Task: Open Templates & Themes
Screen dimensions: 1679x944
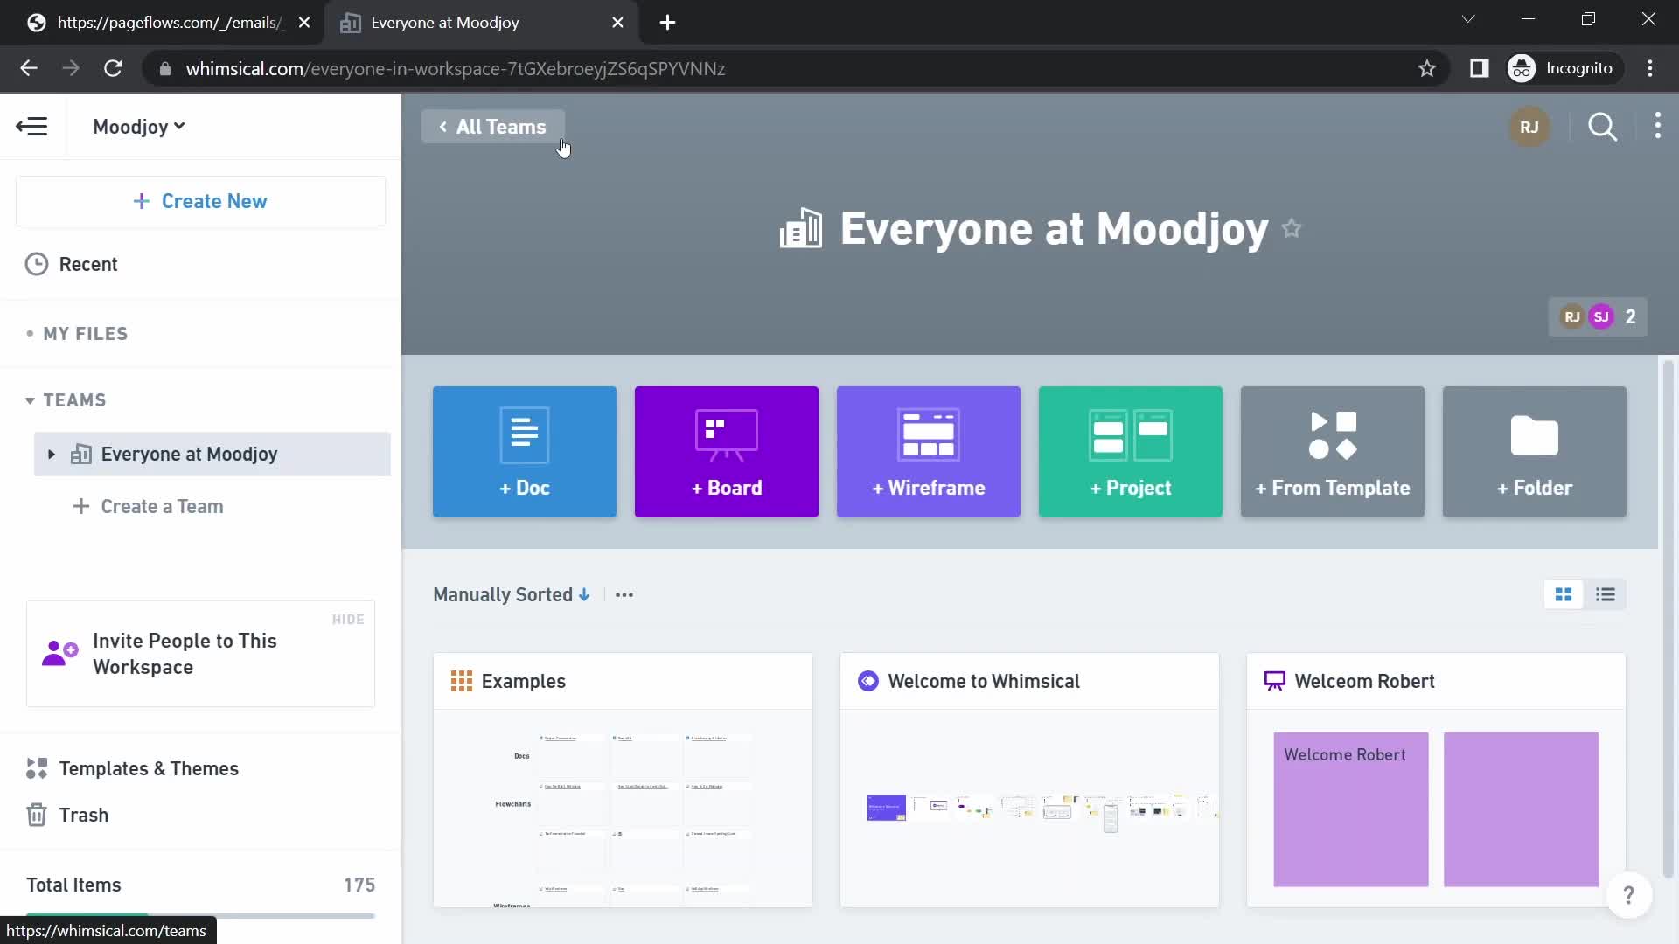Action: pos(149,769)
